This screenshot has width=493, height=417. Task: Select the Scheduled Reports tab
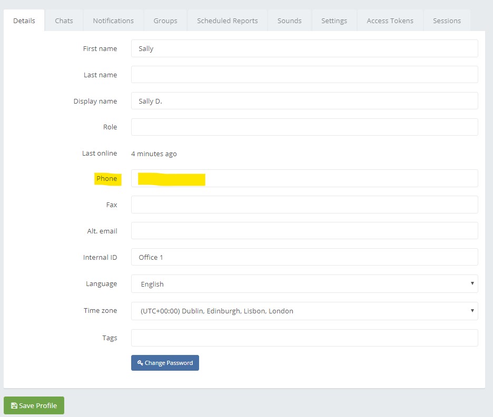point(227,21)
